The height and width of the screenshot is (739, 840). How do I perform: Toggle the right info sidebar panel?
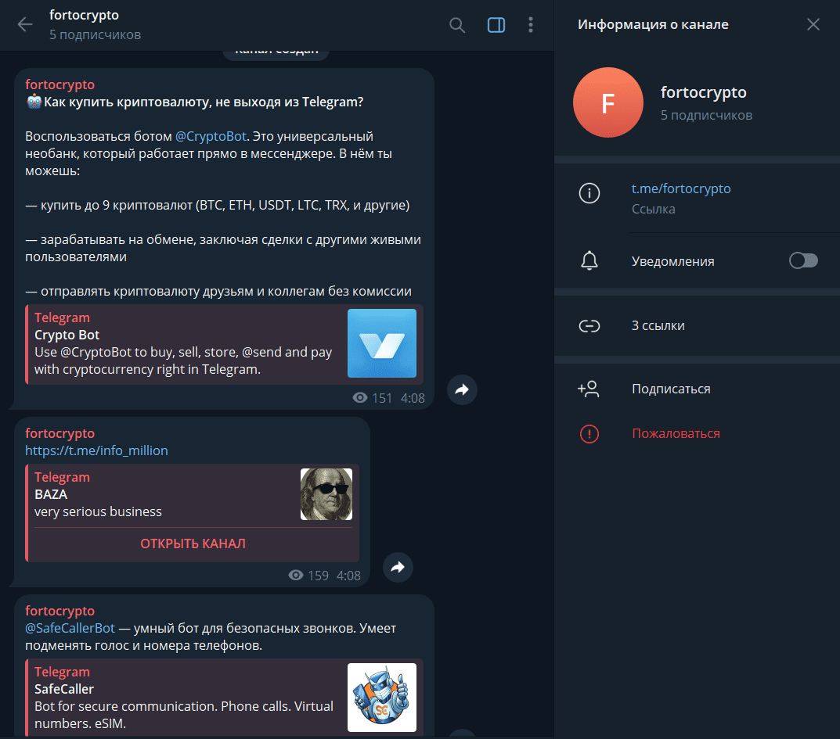coord(496,24)
